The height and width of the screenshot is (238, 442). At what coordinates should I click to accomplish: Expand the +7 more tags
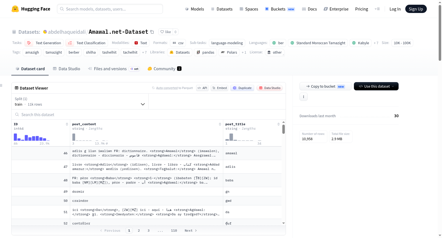[x=144, y=52]
